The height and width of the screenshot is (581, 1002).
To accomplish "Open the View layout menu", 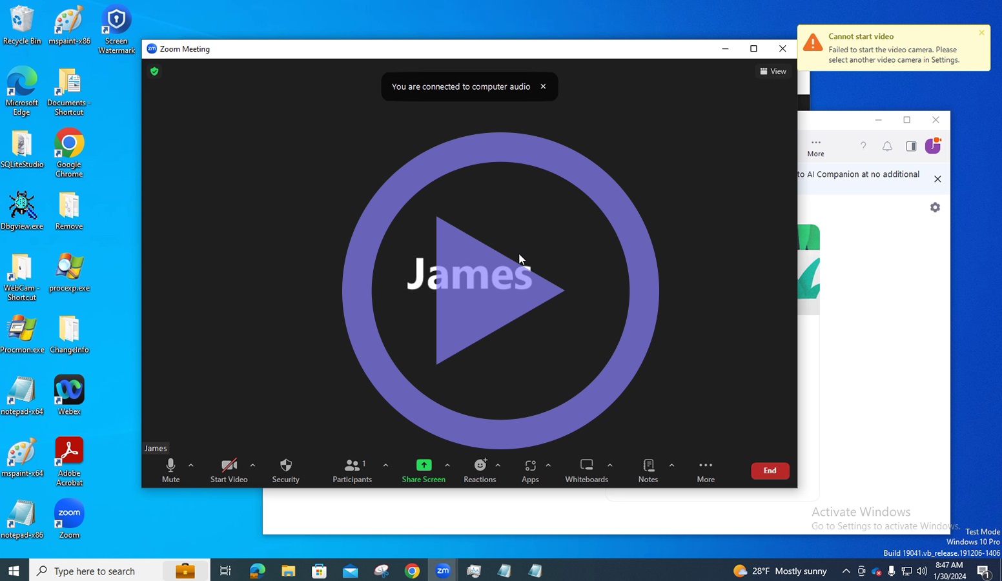I will [773, 71].
